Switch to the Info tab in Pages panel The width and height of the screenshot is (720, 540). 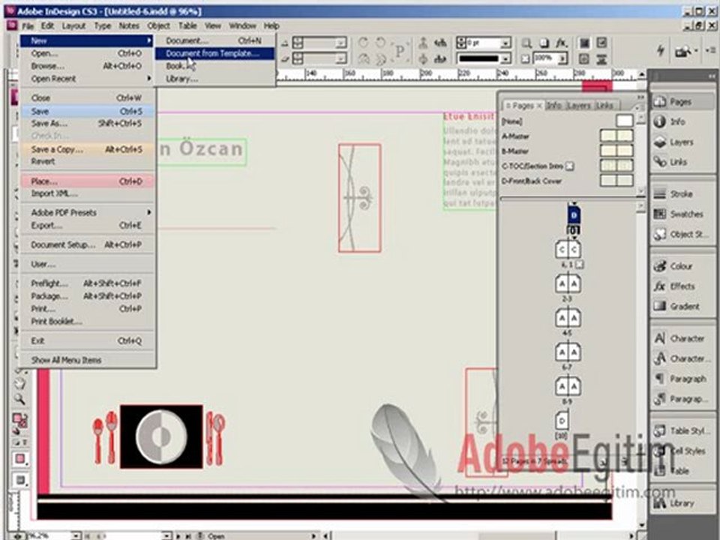tap(554, 106)
